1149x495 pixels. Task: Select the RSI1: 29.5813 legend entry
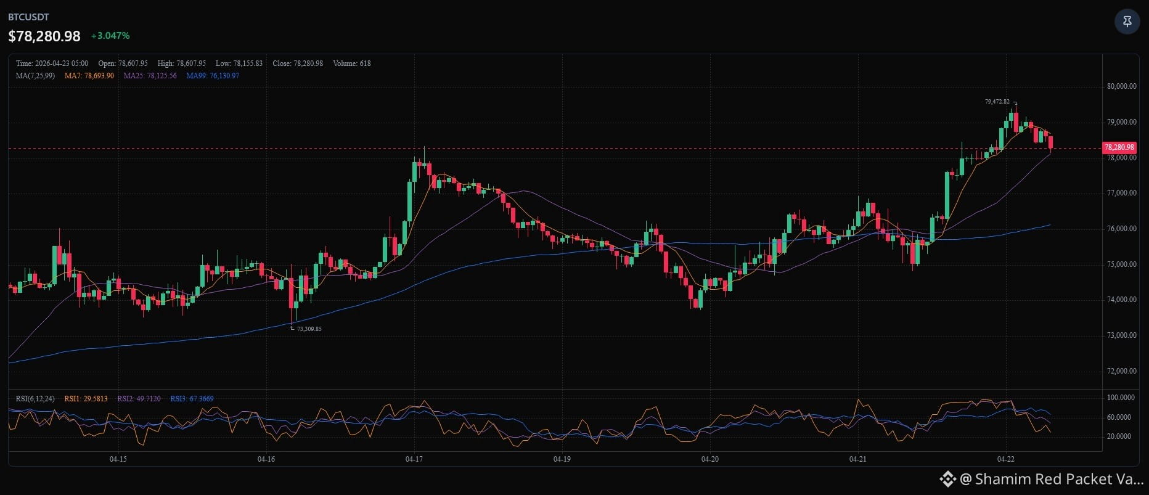coord(86,399)
